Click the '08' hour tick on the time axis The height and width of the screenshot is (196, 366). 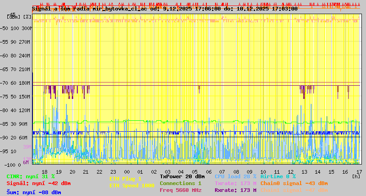tap(236, 172)
